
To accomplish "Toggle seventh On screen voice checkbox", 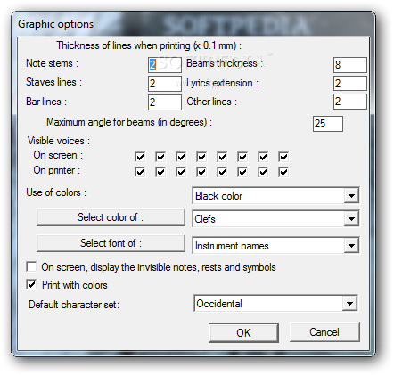I will (263, 157).
